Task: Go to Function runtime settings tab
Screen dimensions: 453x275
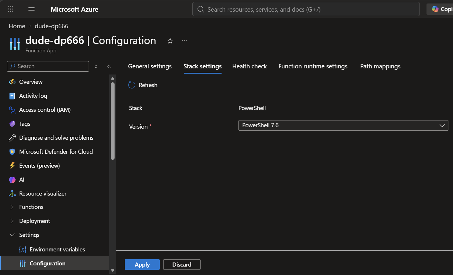Action: (x=313, y=66)
